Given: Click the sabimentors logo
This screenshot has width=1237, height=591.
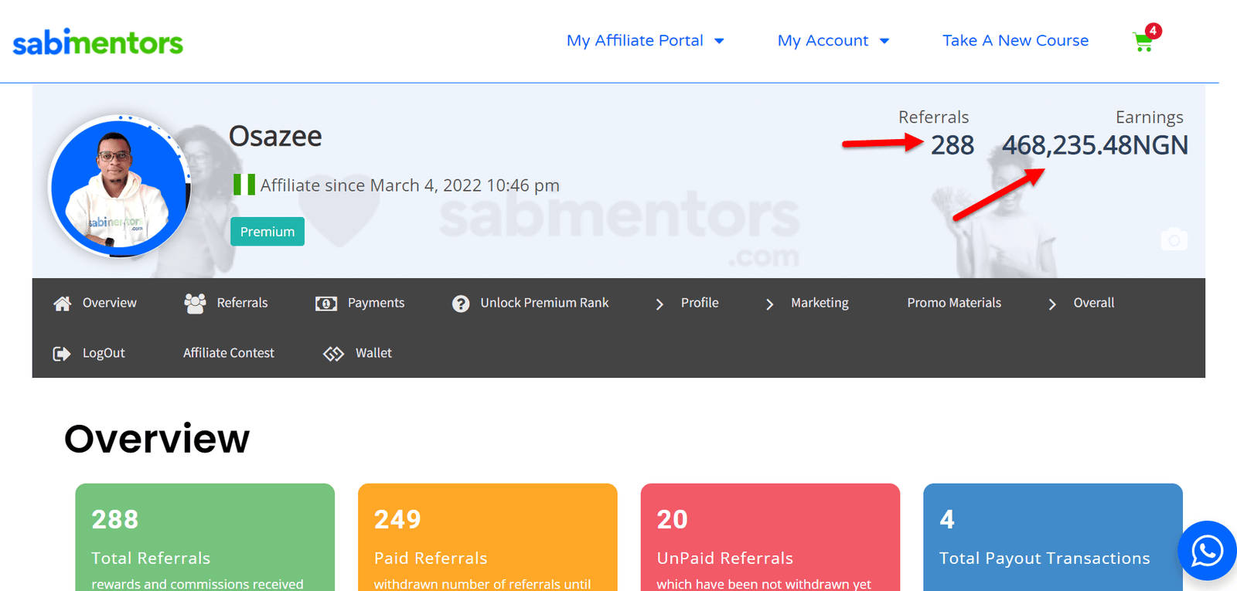Looking at the screenshot, I should click(97, 42).
